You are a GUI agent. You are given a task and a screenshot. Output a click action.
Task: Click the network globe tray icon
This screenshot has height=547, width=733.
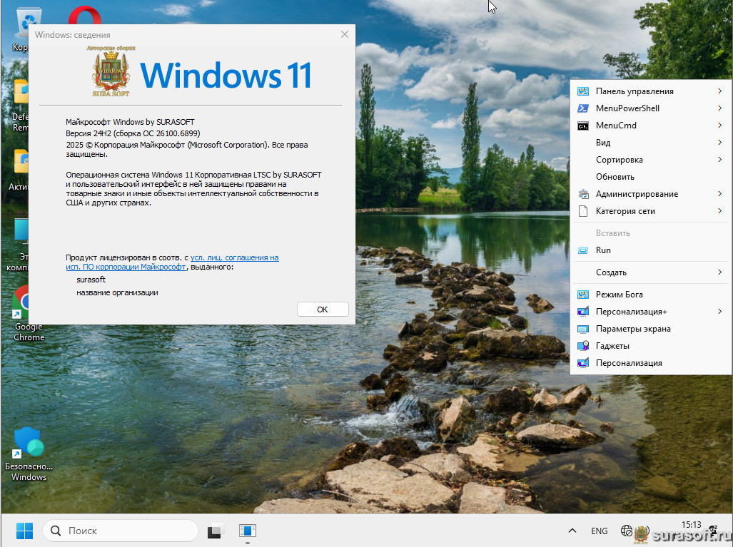point(626,531)
